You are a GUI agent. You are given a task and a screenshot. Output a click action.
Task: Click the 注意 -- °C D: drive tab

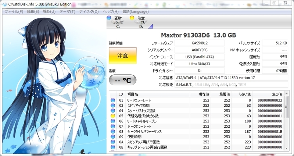point(141,22)
